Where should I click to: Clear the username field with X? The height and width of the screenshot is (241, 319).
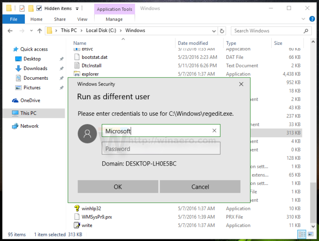click(214, 131)
